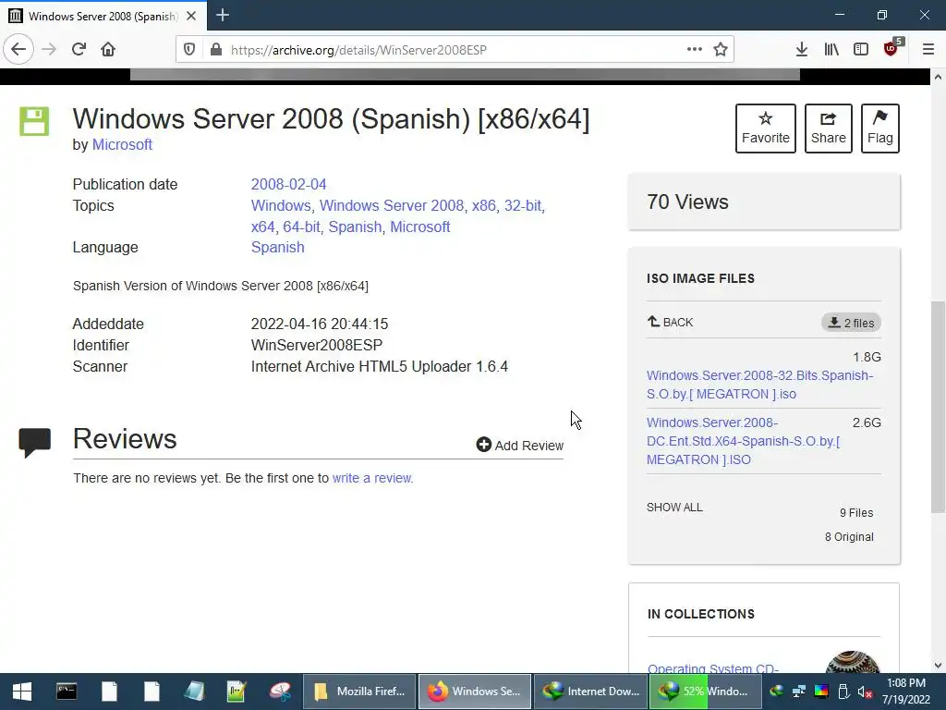Image resolution: width=946 pixels, height=710 pixels.
Task: Click SHOW ALL files link
Action: (x=674, y=508)
